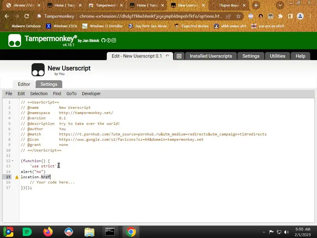Click the avatar-face extension icon

[261, 16]
